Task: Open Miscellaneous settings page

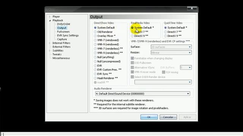Action: pos(61,58)
